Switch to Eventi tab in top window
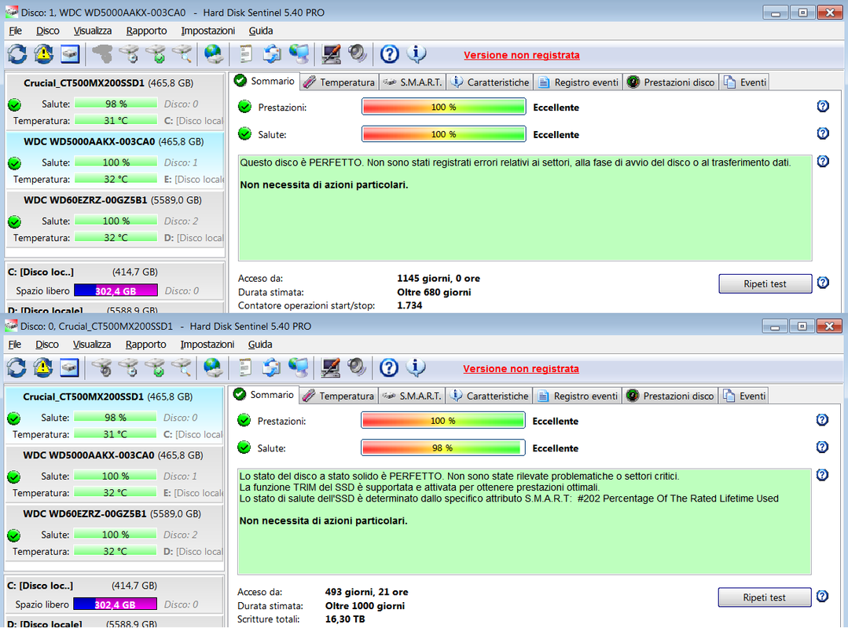Viewport: 848px width, 628px height. click(x=745, y=82)
